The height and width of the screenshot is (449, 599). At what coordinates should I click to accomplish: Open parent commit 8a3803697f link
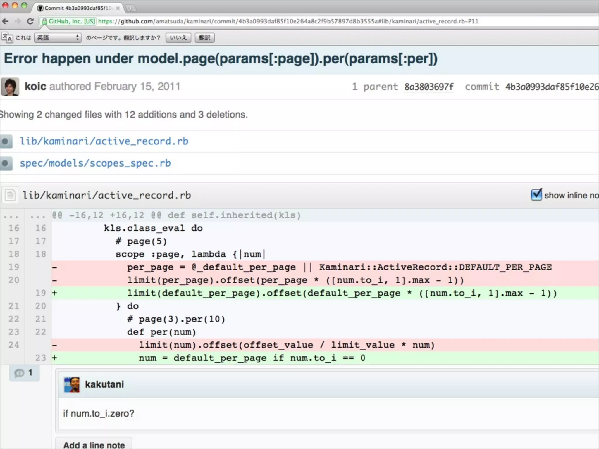429,87
